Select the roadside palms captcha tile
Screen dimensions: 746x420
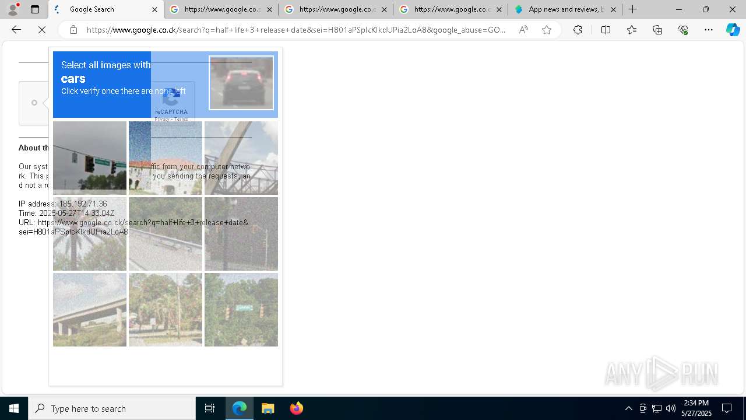(166, 310)
